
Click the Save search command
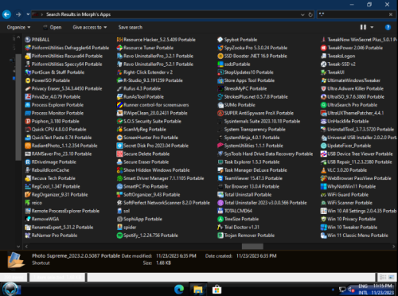coord(131,27)
